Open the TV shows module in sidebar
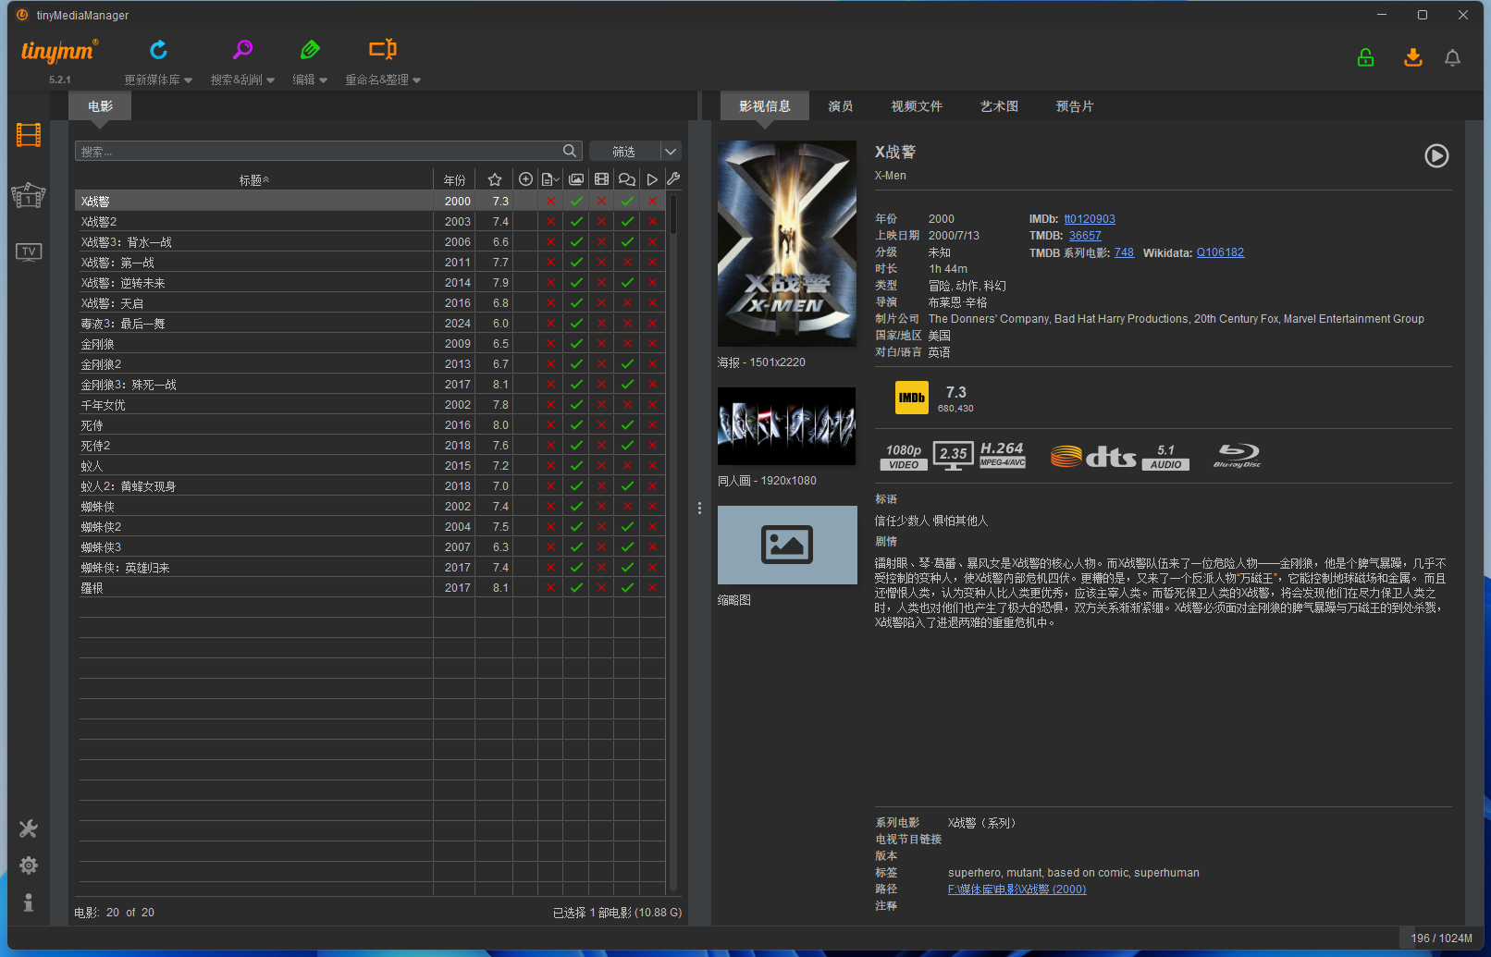1491x957 pixels. click(x=29, y=252)
